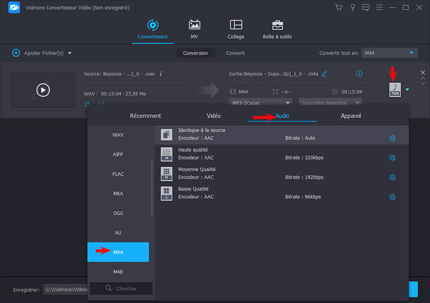
Task: Click the shopping cart icon
Action: click(x=339, y=8)
